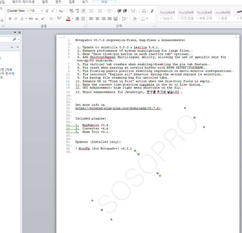Click the borders icon

pyautogui.click(x=143, y=19)
